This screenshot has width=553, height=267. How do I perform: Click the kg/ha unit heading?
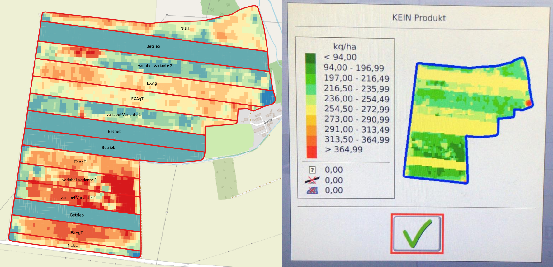point(344,47)
